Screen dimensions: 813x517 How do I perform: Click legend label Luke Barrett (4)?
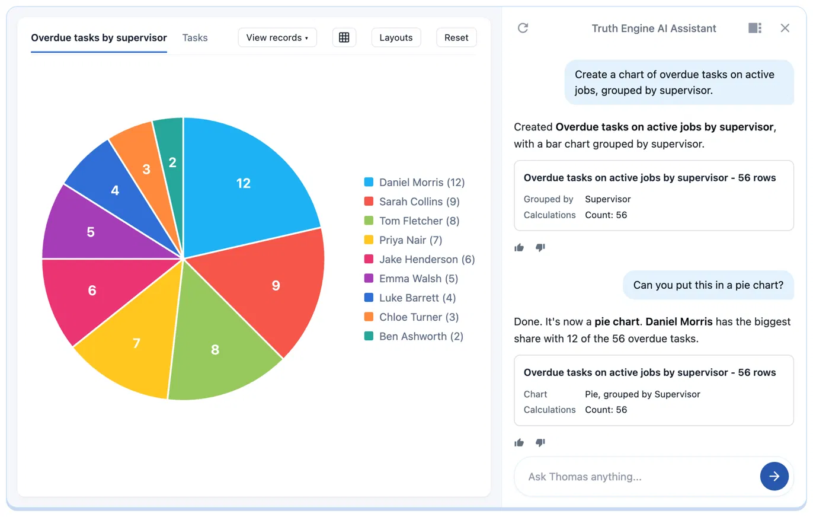pos(418,298)
